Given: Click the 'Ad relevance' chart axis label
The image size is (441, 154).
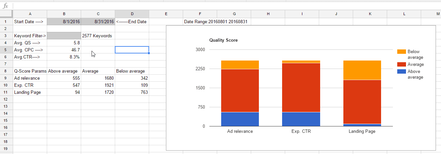Looking at the screenshot, I should tap(240, 131).
